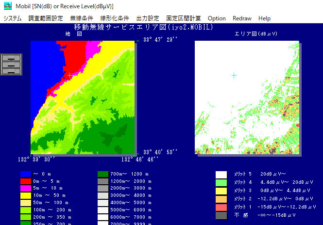The height and width of the screenshot is (225, 323).
Task: Open the Option menu
Action: 217,18
